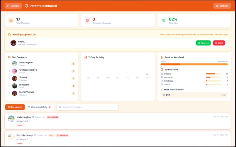236x147 pixels.
Task: Click vortexington's message count badge 3
Action: click(x=73, y=64)
